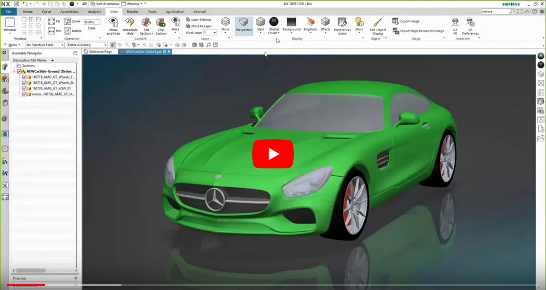
Task: Open Layer Settings
Action: [x=199, y=20]
